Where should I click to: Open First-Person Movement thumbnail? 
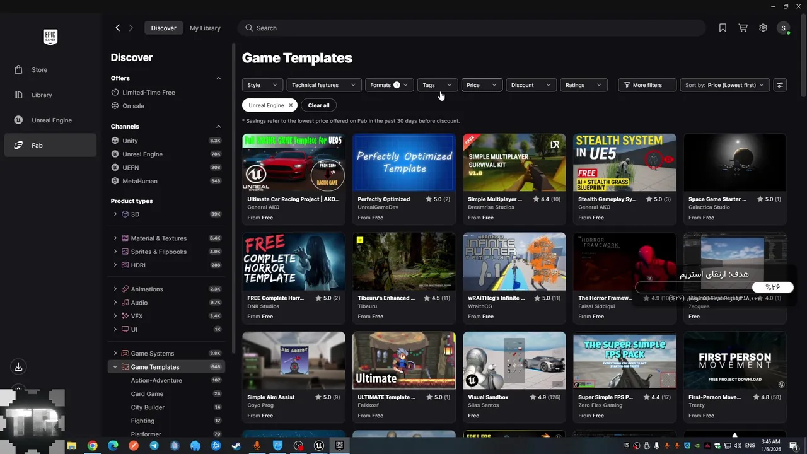(x=735, y=360)
